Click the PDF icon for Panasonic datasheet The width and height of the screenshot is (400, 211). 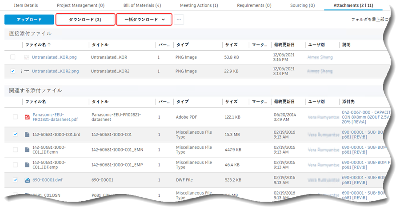tap(27, 117)
